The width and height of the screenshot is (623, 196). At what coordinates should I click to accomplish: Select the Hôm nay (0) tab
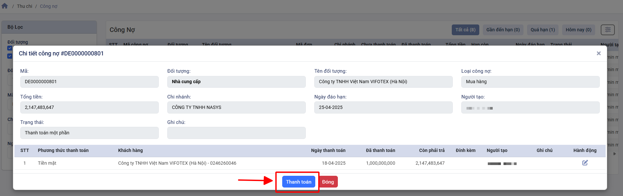point(578,30)
